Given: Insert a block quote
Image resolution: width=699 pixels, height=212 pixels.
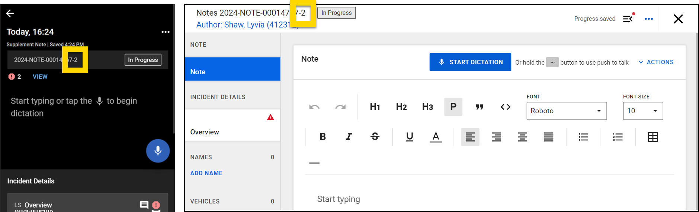Looking at the screenshot, I should tap(479, 107).
